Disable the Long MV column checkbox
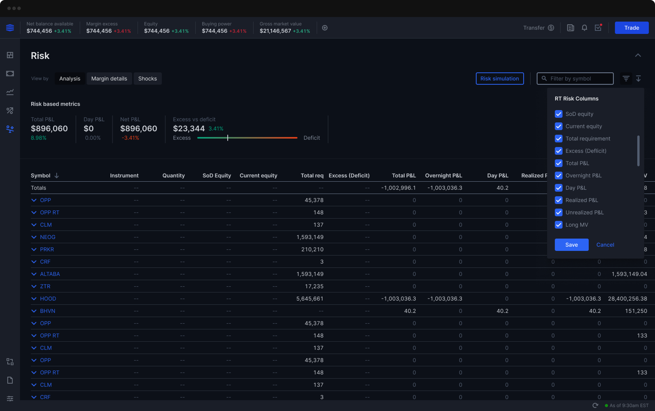 (x=558, y=225)
